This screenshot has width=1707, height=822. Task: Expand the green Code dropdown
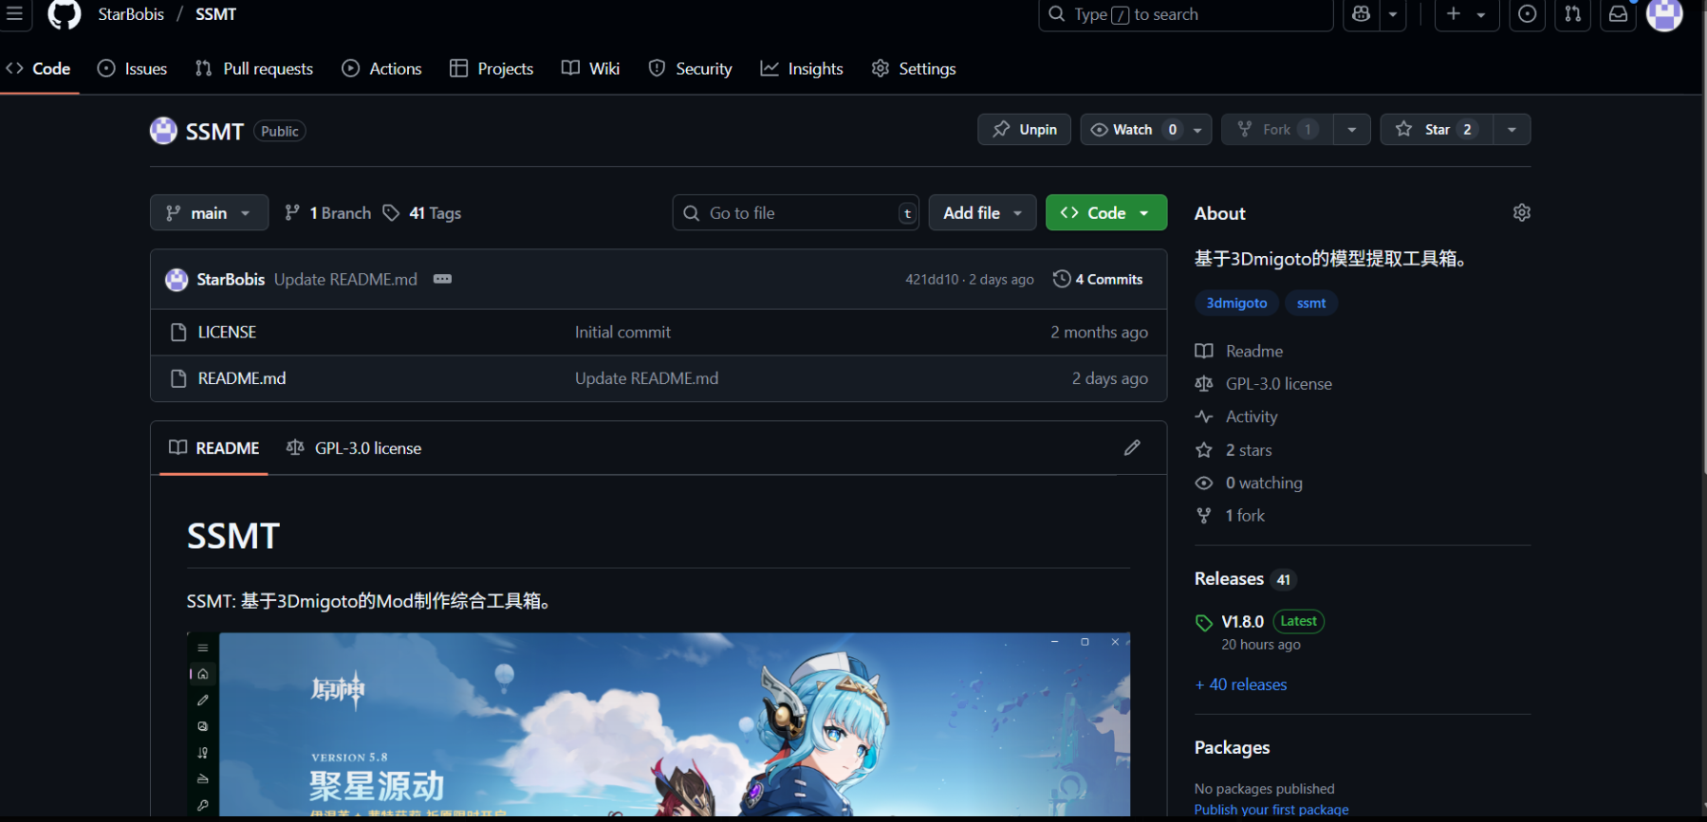1105,213
